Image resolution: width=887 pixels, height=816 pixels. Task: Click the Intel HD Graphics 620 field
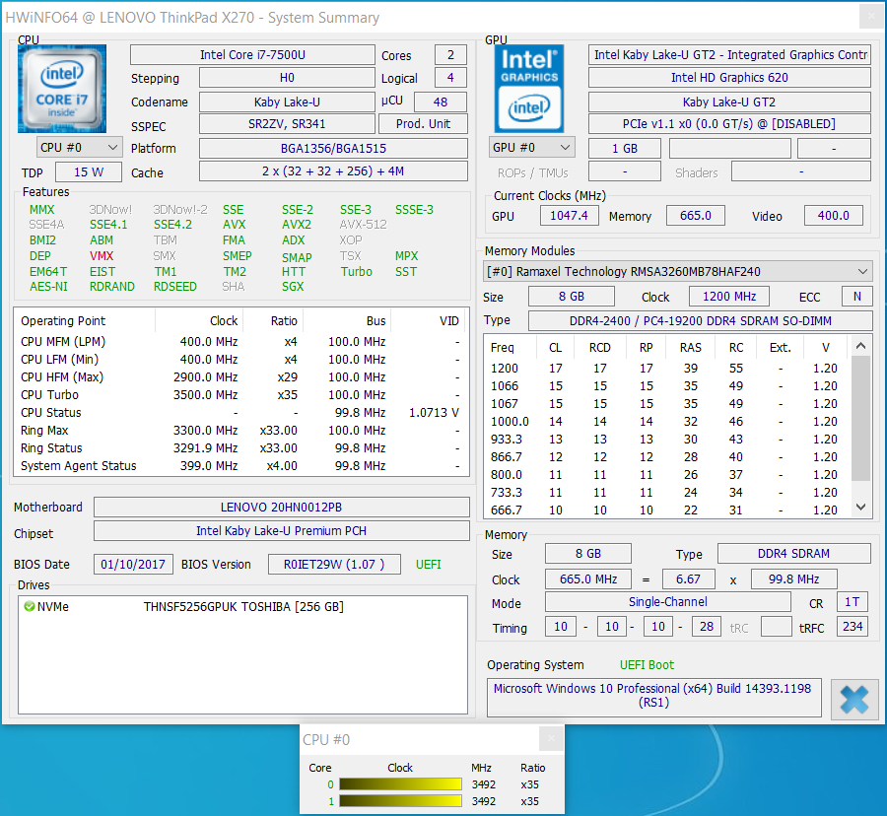(x=729, y=78)
